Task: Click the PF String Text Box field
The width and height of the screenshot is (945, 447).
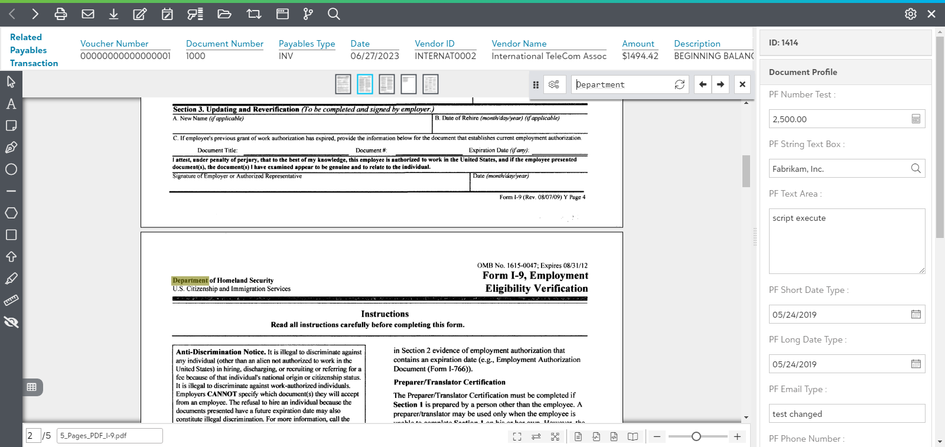Action: (839, 169)
